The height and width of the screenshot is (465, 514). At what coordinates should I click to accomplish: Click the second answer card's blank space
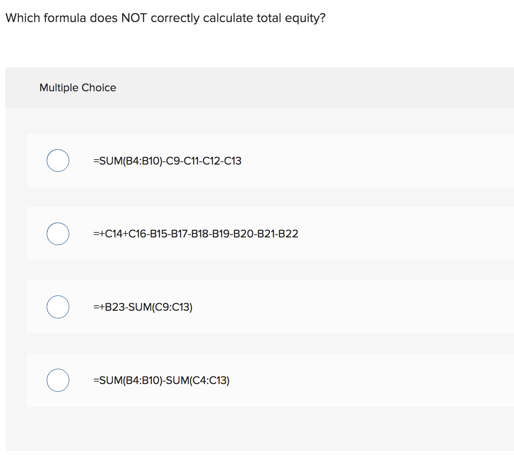[407, 234]
